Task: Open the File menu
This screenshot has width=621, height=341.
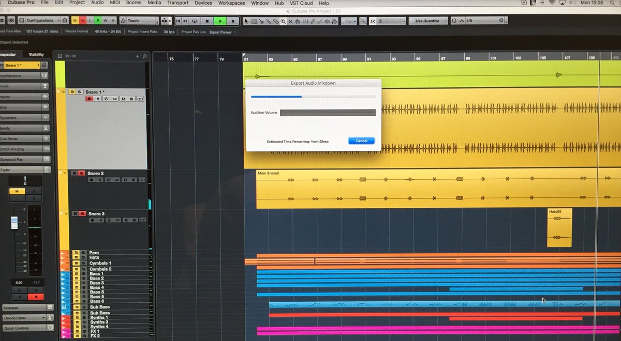Action: click(x=45, y=3)
